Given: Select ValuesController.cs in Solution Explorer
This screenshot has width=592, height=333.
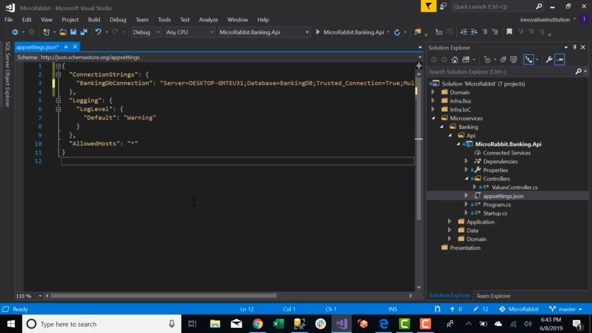Looking at the screenshot, I should pos(515,187).
